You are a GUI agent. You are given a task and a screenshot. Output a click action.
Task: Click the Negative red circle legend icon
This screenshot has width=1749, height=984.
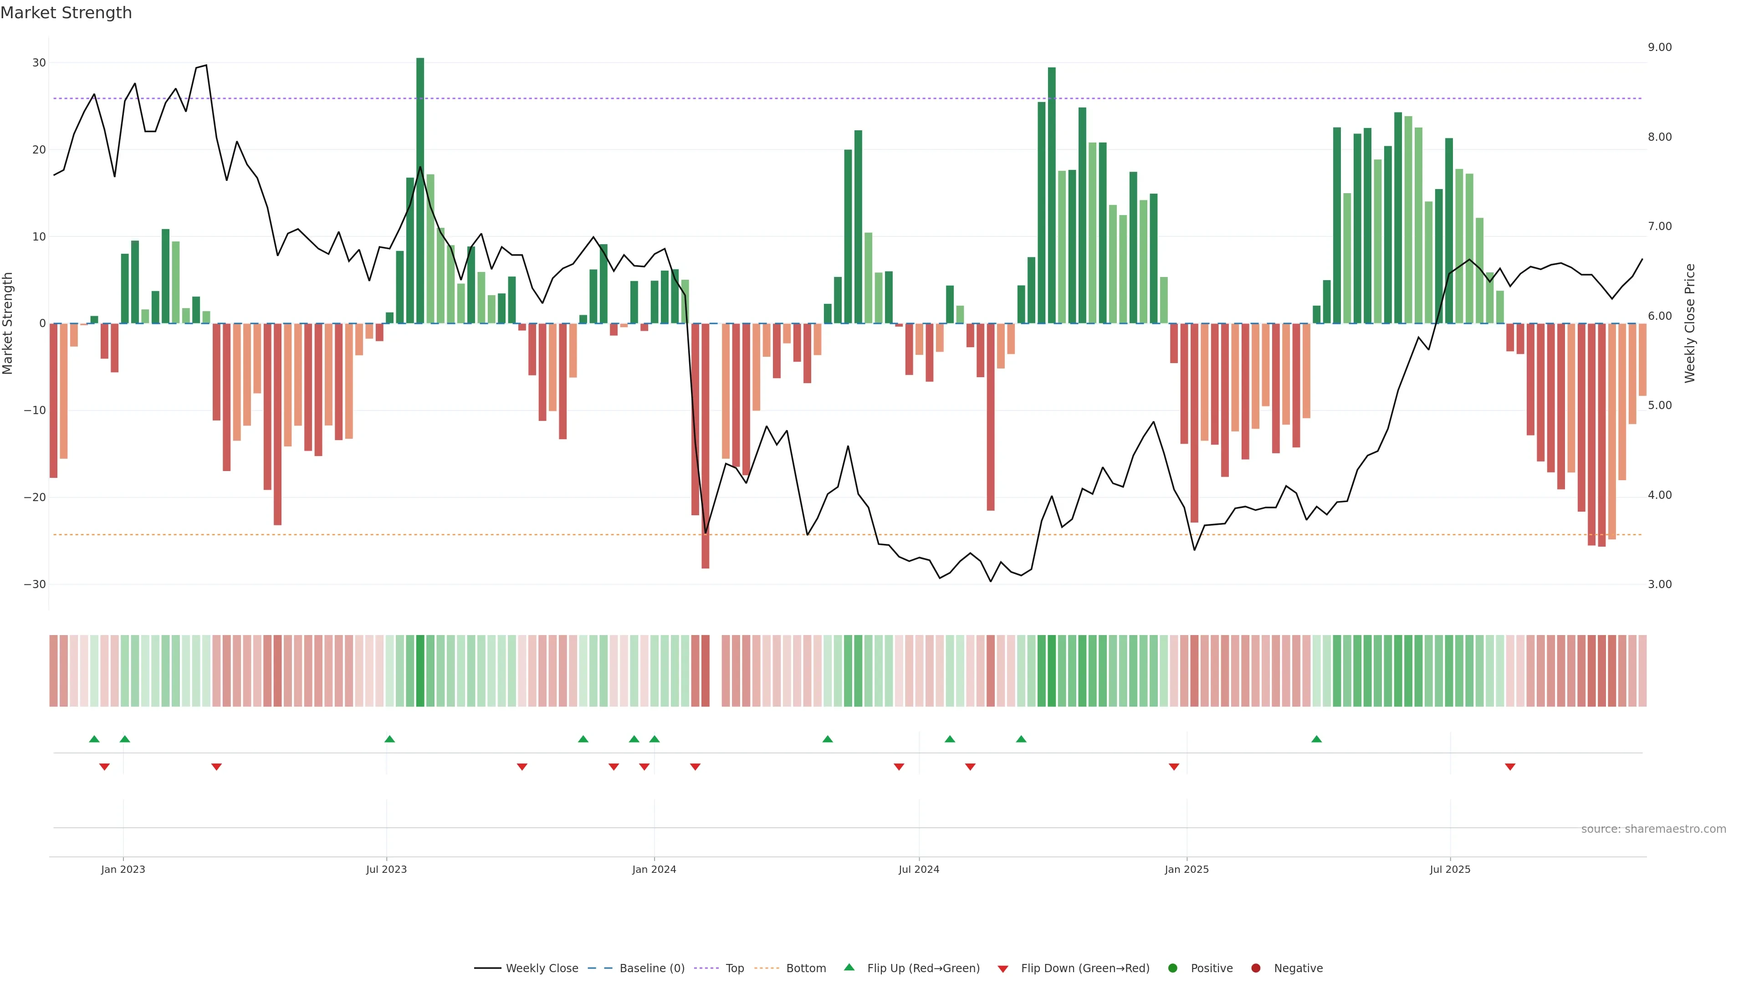tap(1255, 969)
